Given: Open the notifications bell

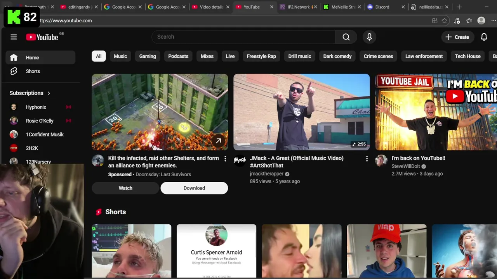Looking at the screenshot, I should click(x=484, y=37).
